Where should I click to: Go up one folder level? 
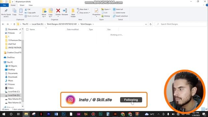(14, 24)
